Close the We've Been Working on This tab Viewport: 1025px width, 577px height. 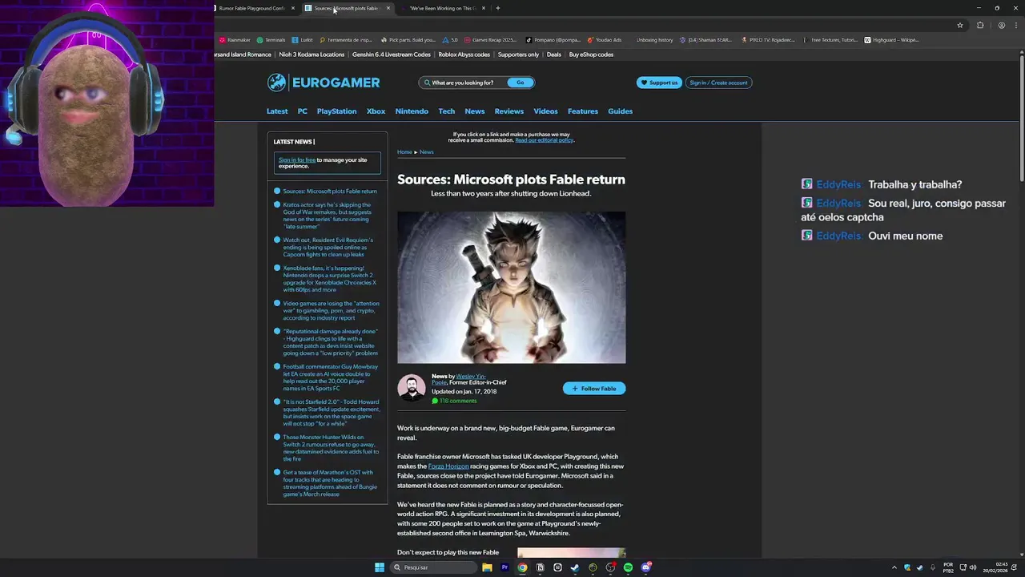click(483, 8)
